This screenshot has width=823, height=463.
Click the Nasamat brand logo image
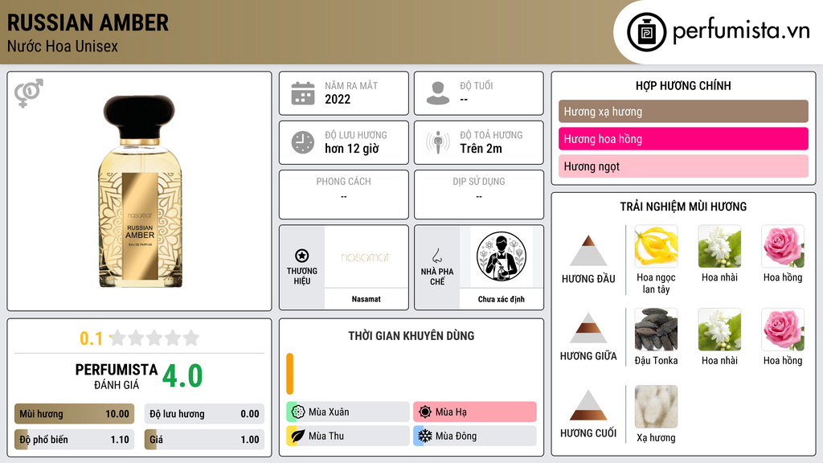click(366, 256)
